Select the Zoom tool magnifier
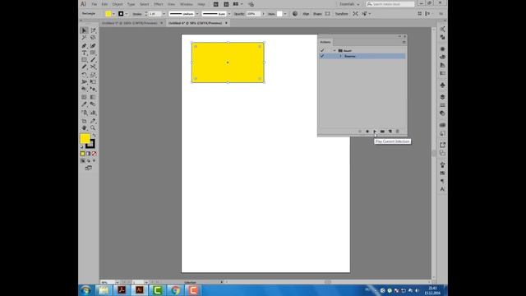The height and width of the screenshot is (296, 526). tap(93, 128)
